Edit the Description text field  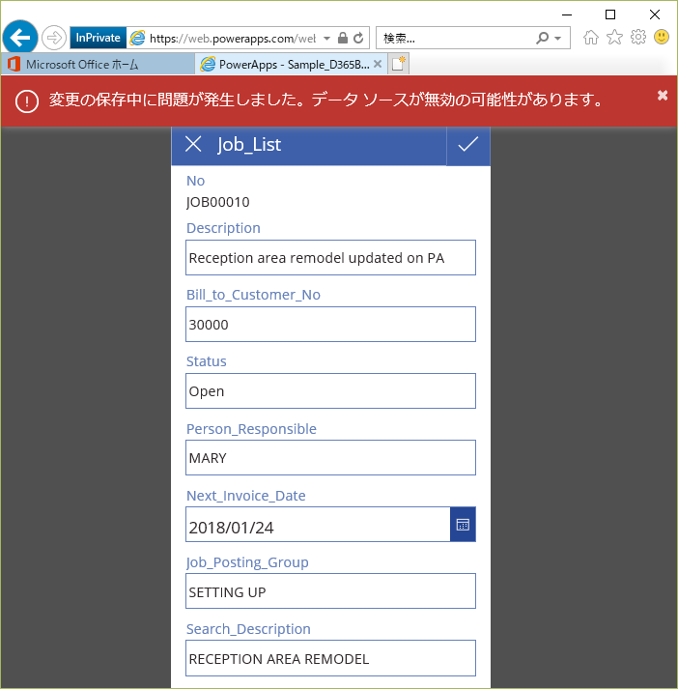click(x=330, y=257)
